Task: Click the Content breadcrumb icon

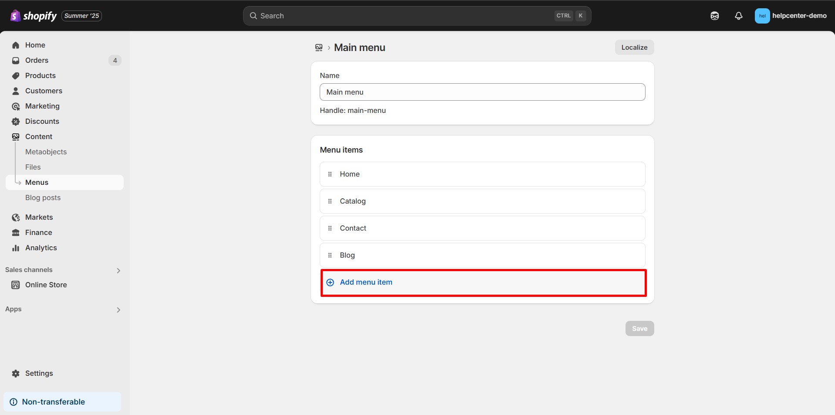Action: (319, 48)
